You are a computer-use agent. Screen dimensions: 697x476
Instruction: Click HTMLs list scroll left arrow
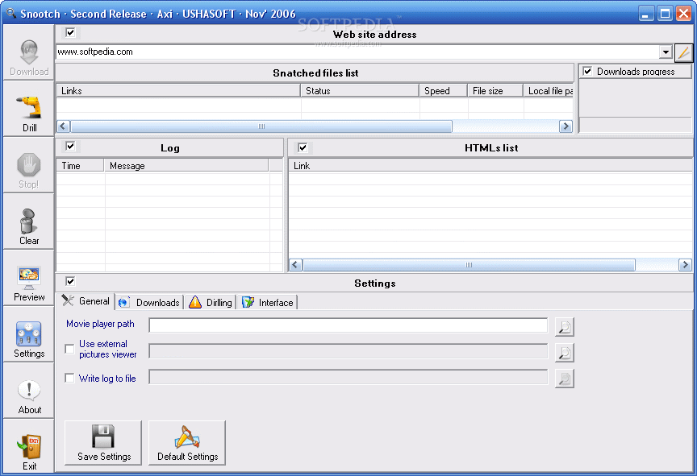tap(295, 265)
